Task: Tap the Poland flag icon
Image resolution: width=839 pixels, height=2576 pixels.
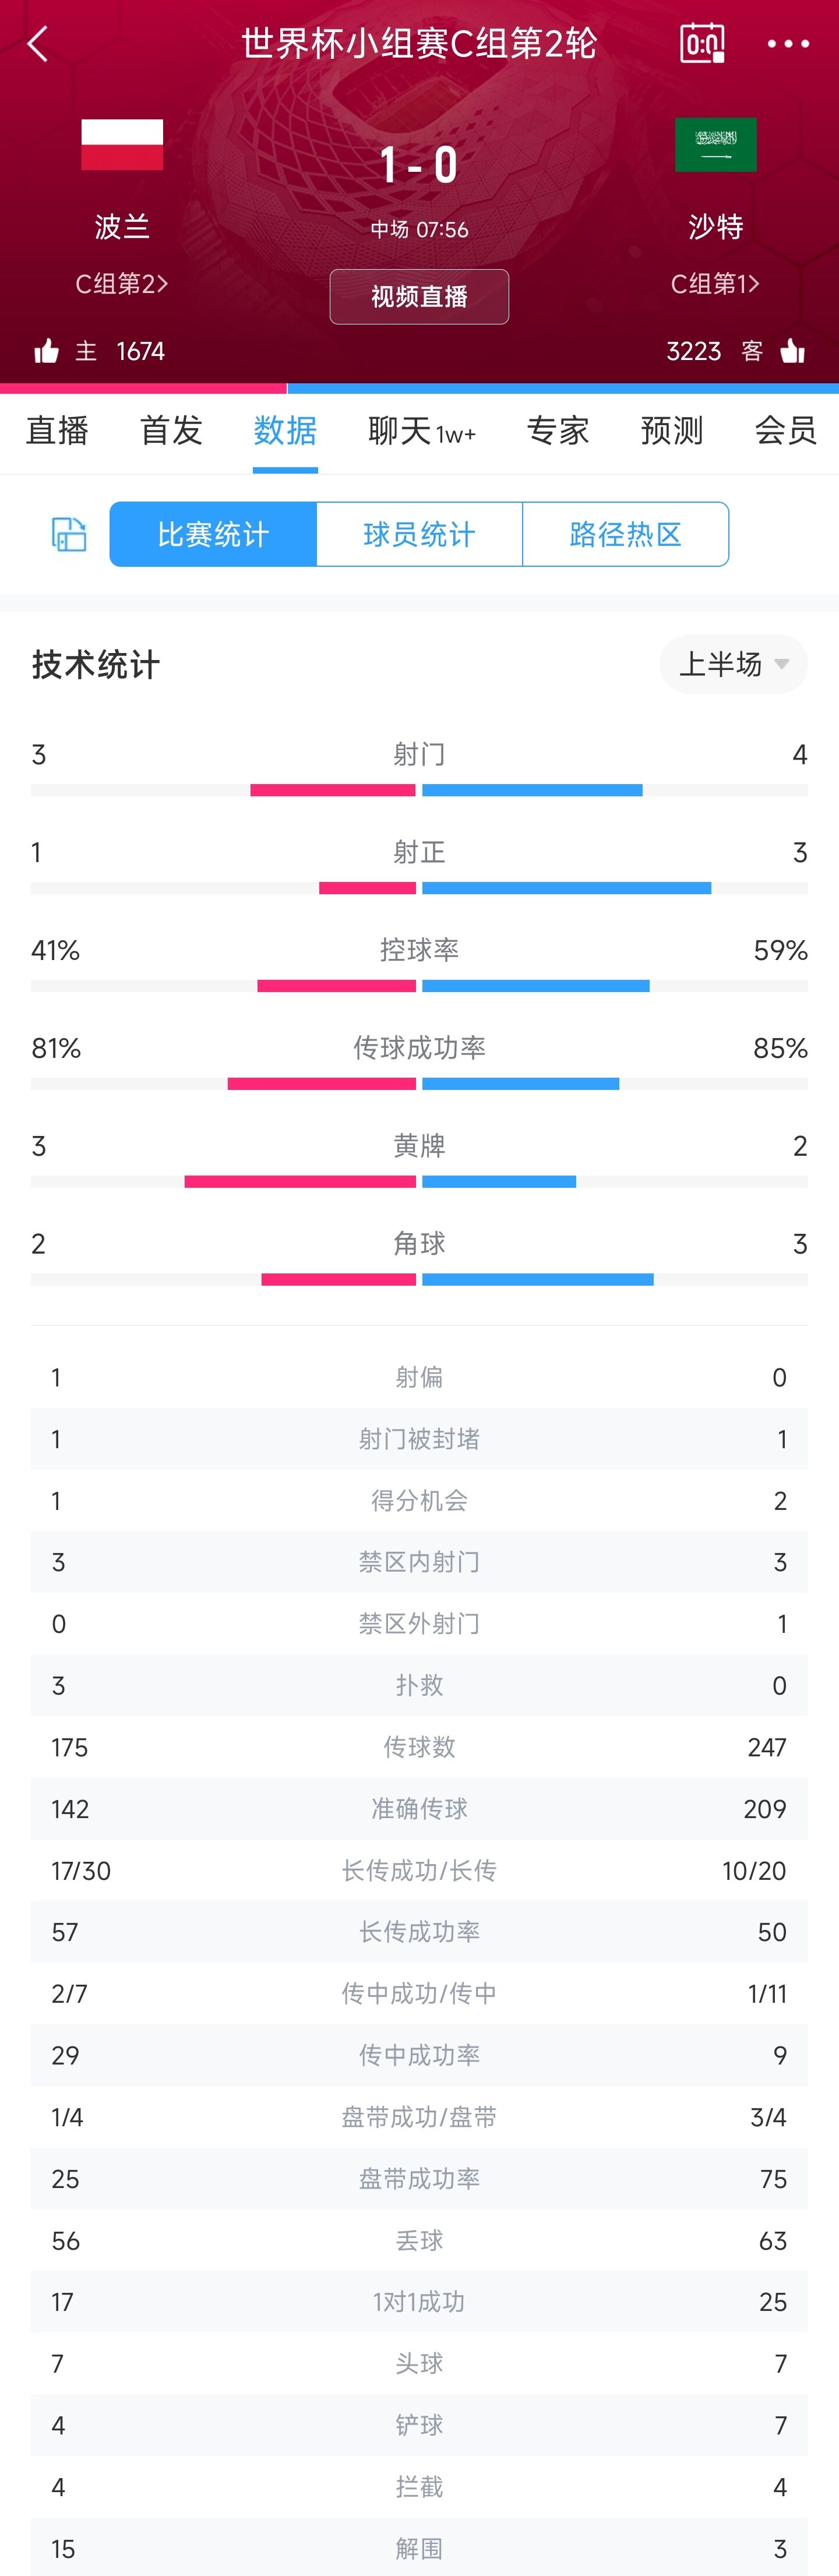Action: (122, 145)
